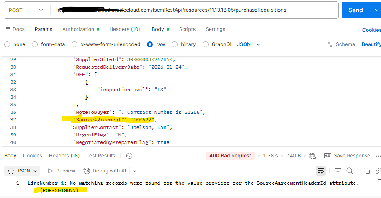Click the Beautify link
381x198 pixels.
coord(371,44)
